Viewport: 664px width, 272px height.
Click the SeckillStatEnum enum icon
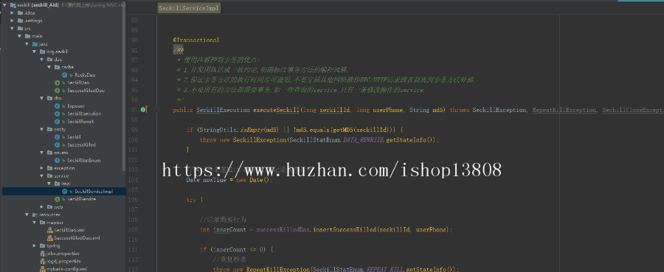point(57,160)
